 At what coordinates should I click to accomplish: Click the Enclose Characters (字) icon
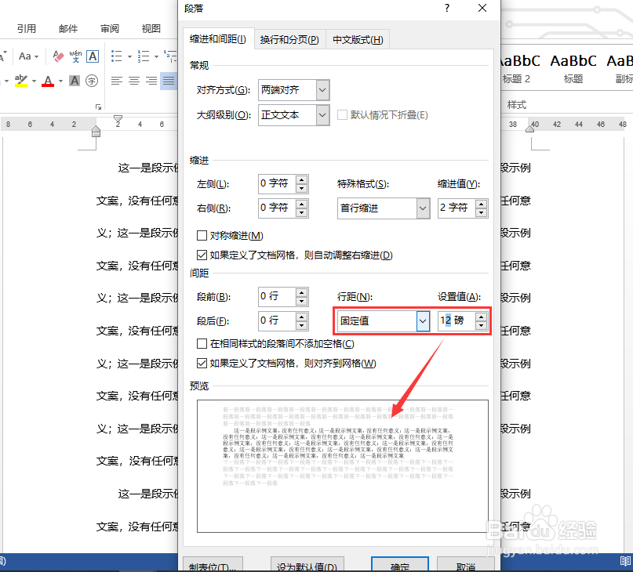(90, 79)
